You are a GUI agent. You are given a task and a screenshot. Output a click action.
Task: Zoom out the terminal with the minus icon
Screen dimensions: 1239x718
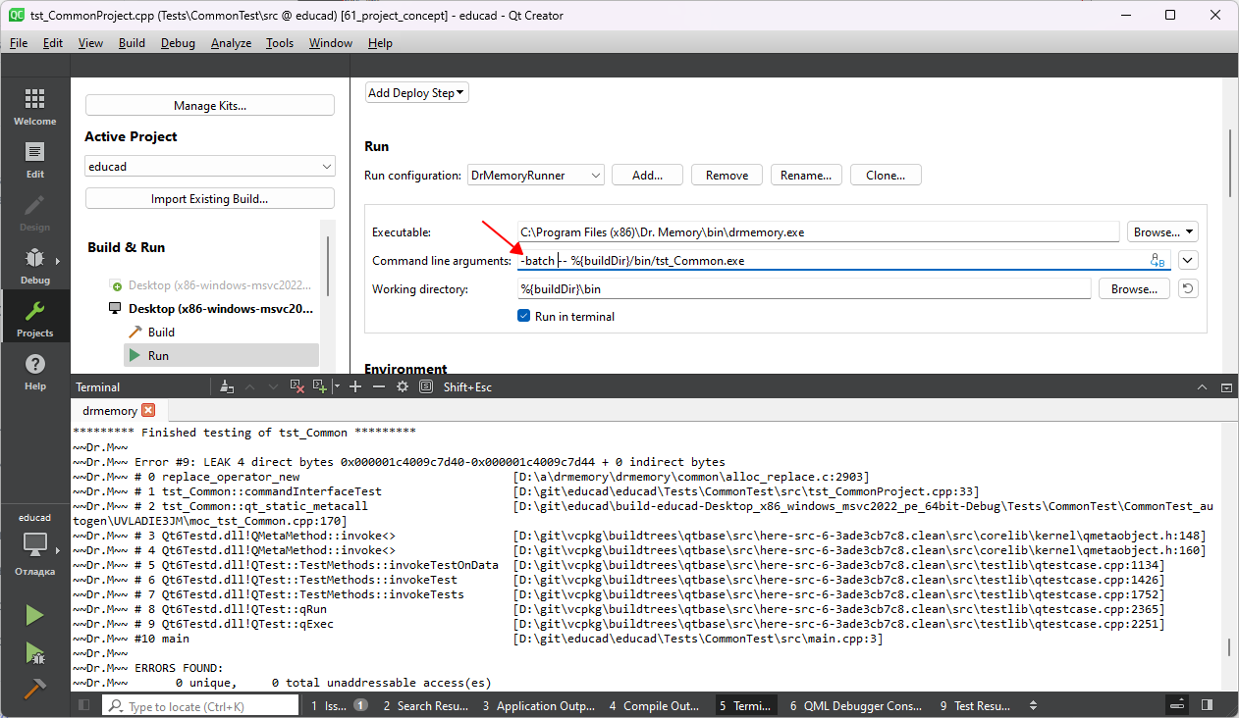pyautogui.click(x=379, y=387)
